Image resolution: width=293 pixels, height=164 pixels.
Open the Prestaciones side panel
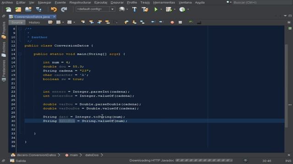4,71
